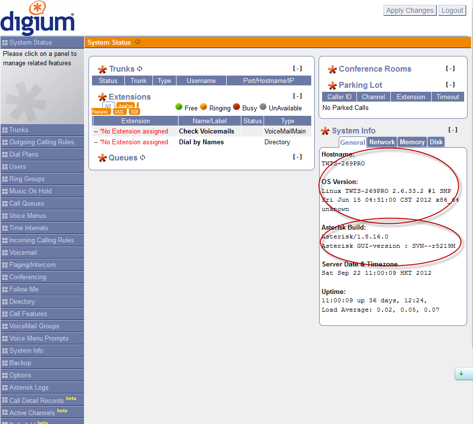Image resolution: width=473 pixels, height=424 pixels.
Task: Click the asterisk icon beside Conference Rooms
Action: click(x=332, y=69)
